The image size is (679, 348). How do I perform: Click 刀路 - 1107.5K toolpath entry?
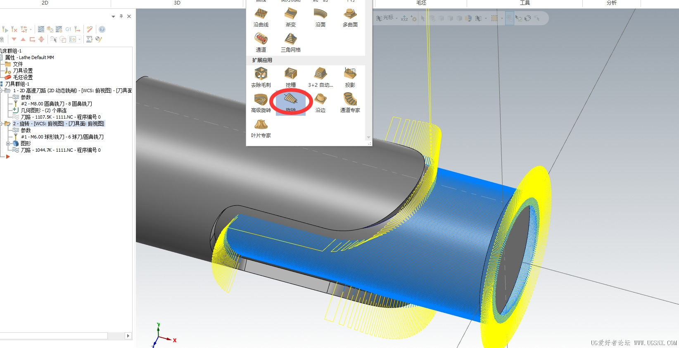(61, 117)
